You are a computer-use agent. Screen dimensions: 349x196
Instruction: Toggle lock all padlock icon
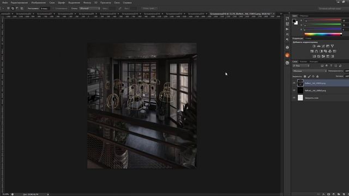[x=317, y=76]
